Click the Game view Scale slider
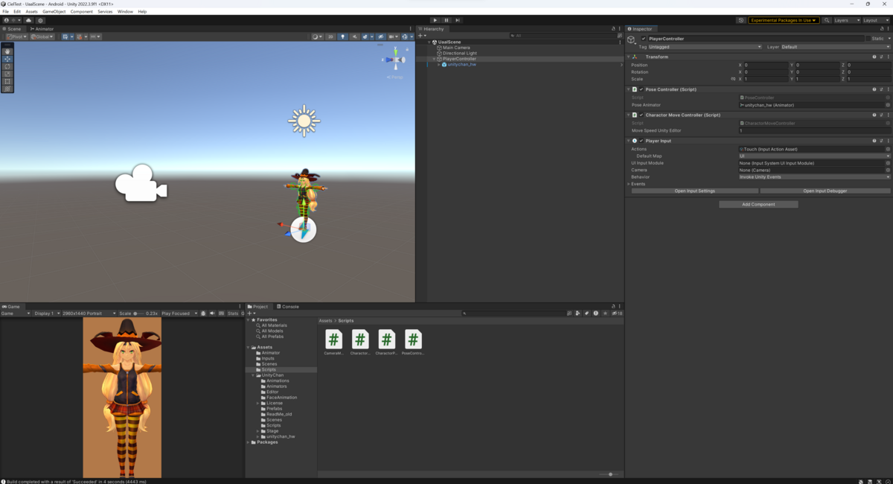The width and height of the screenshot is (893, 484). point(138,313)
